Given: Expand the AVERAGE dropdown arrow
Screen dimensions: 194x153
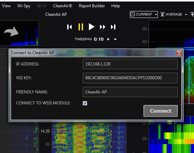Looking at the screenshot, I should tap(186, 14).
